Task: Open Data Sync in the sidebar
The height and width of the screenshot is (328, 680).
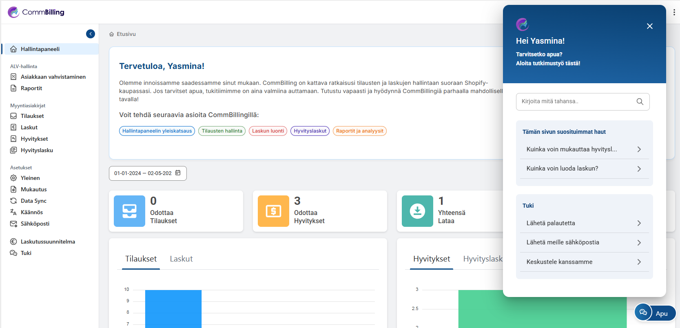Action: (x=33, y=201)
